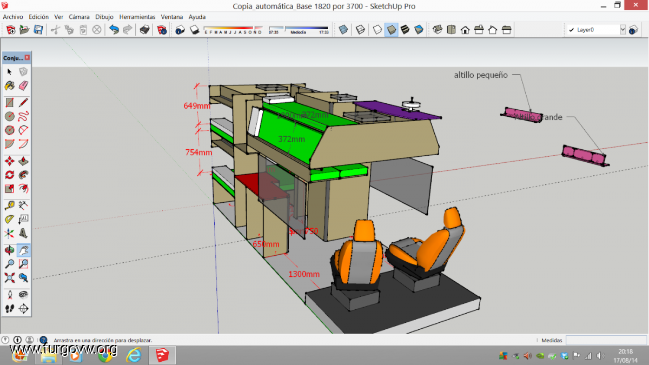Screen dimensions: 649x365
Task: Select the Offset tool
Action: (x=23, y=189)
